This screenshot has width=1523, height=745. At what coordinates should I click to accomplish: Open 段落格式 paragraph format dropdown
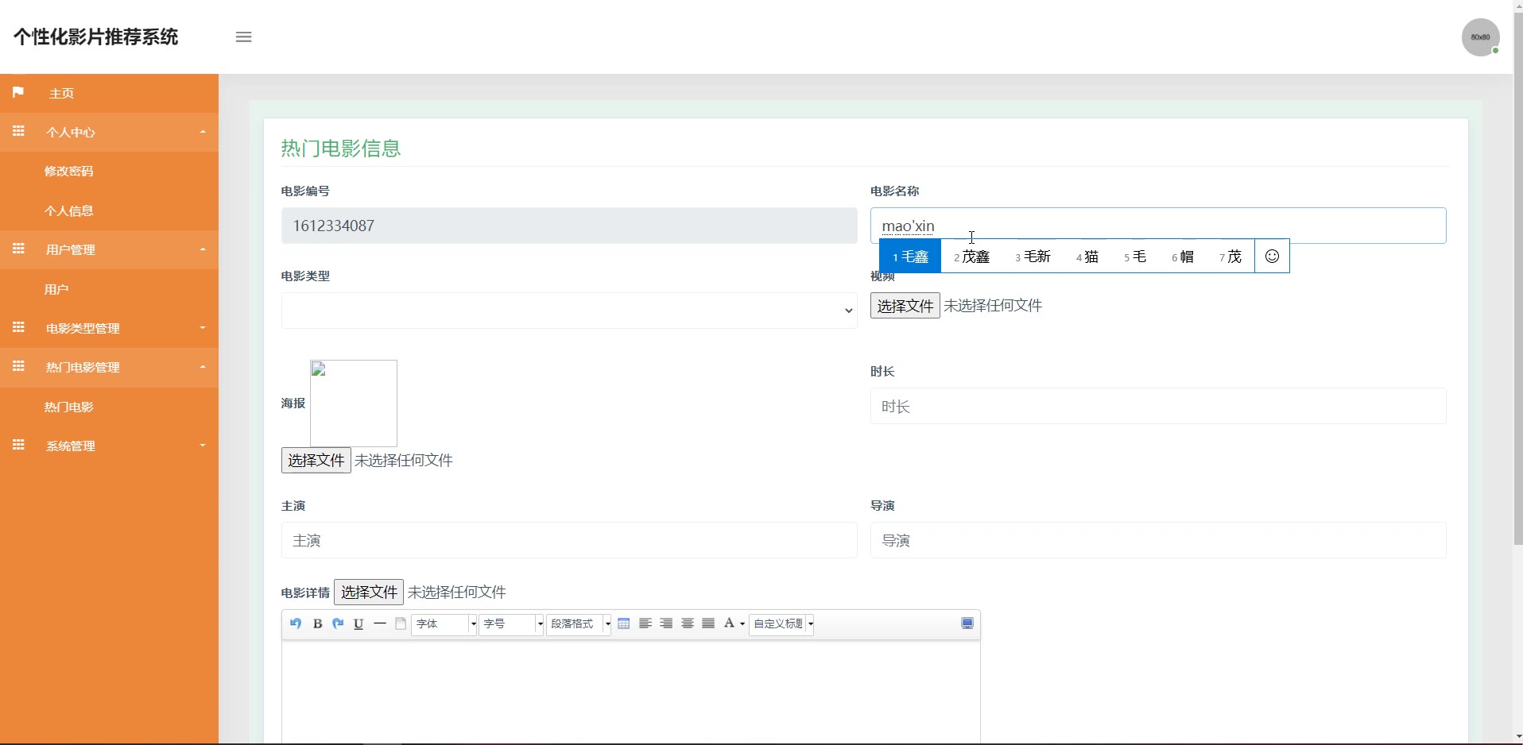click(x=579, y=623)
